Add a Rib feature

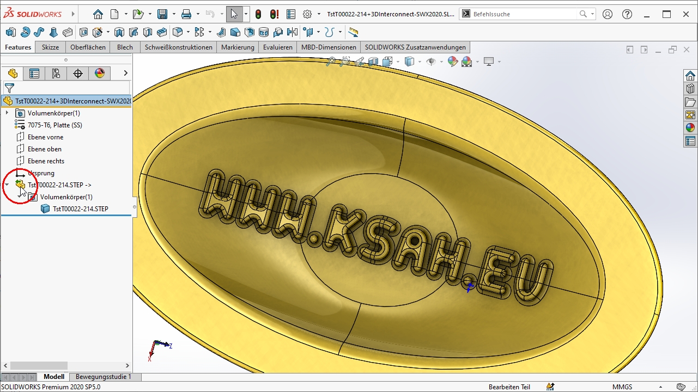tap(221, 32)
